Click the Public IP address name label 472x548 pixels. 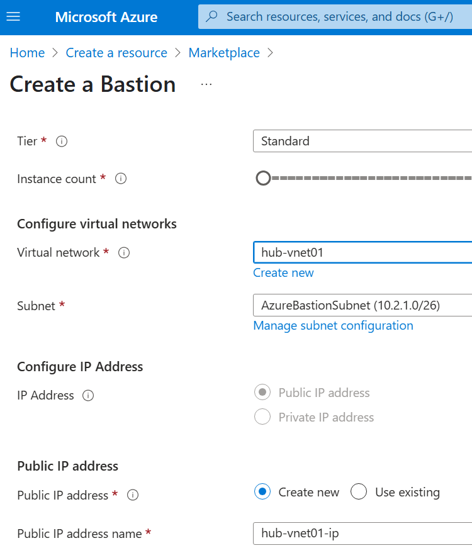(79, 534)
